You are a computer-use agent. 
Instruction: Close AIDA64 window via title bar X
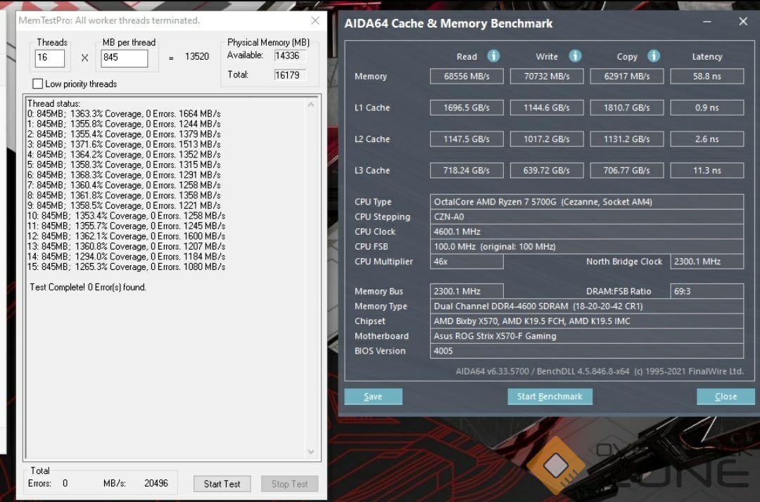pyautogui.click(x=743, y=22)
